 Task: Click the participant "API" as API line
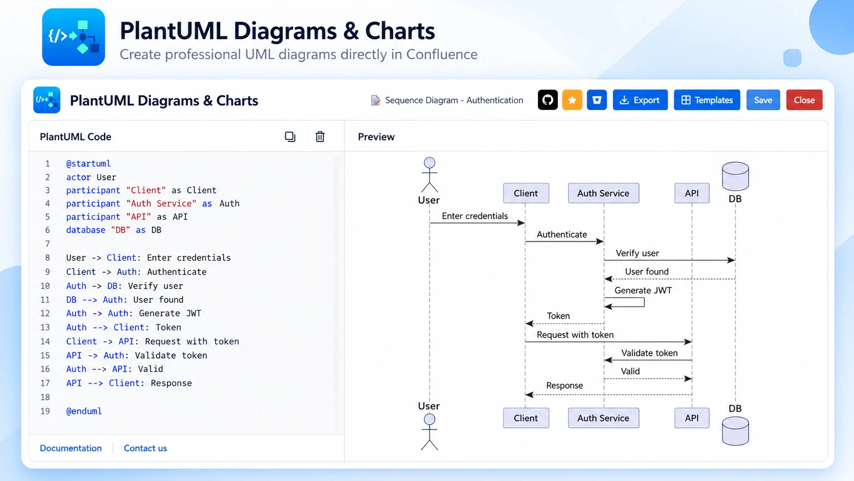click(x=127, y=217)
